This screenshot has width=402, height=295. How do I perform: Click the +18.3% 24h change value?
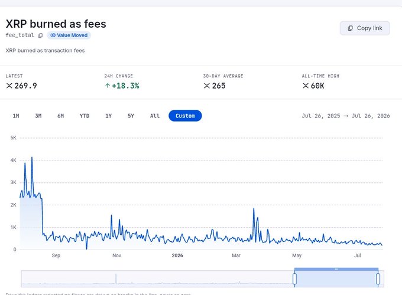pyautogui.click(x=125, y=86)
